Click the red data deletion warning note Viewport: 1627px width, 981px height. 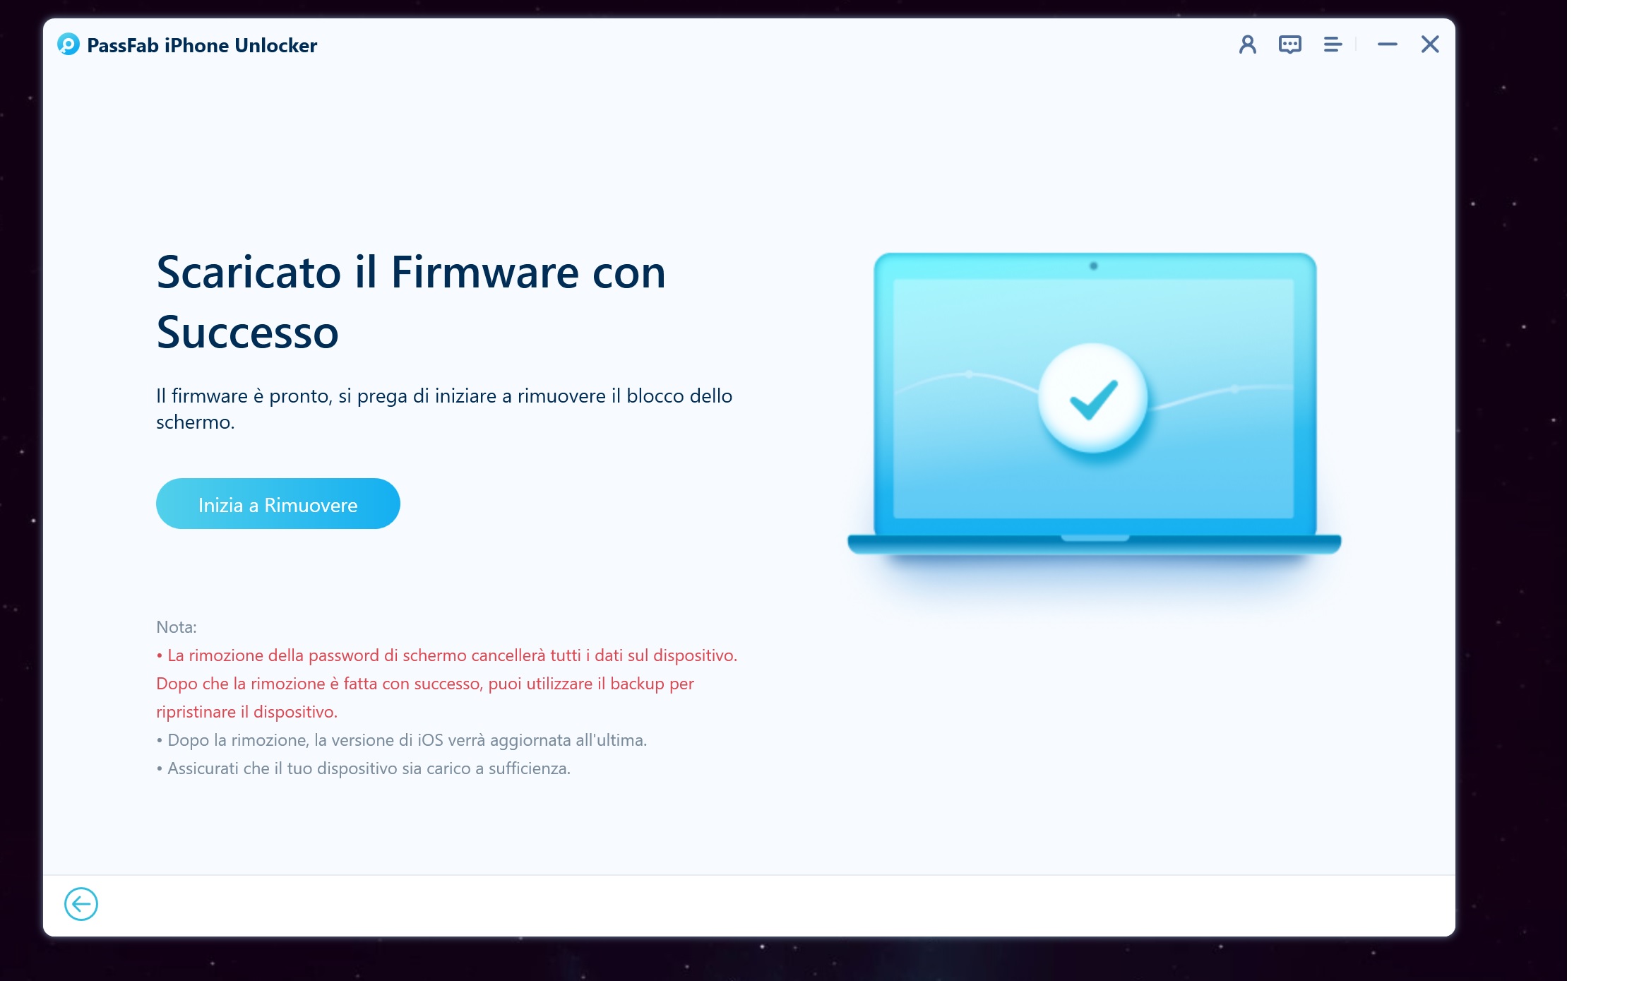[446, 683]
